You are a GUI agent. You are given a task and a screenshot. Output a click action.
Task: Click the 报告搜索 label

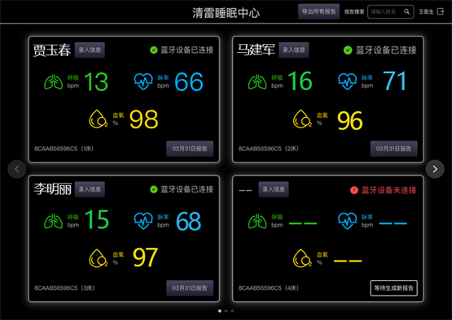click(x=354, y=12)
